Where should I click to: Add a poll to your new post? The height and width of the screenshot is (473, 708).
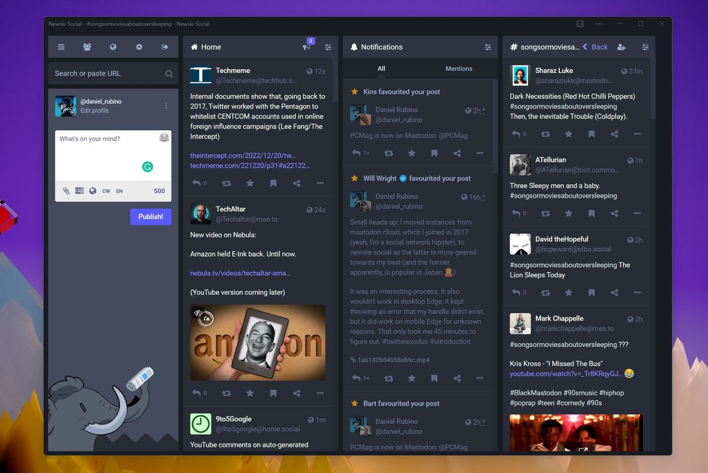(x=79, y=191)
